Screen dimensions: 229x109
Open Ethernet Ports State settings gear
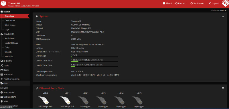coord(223,88)
